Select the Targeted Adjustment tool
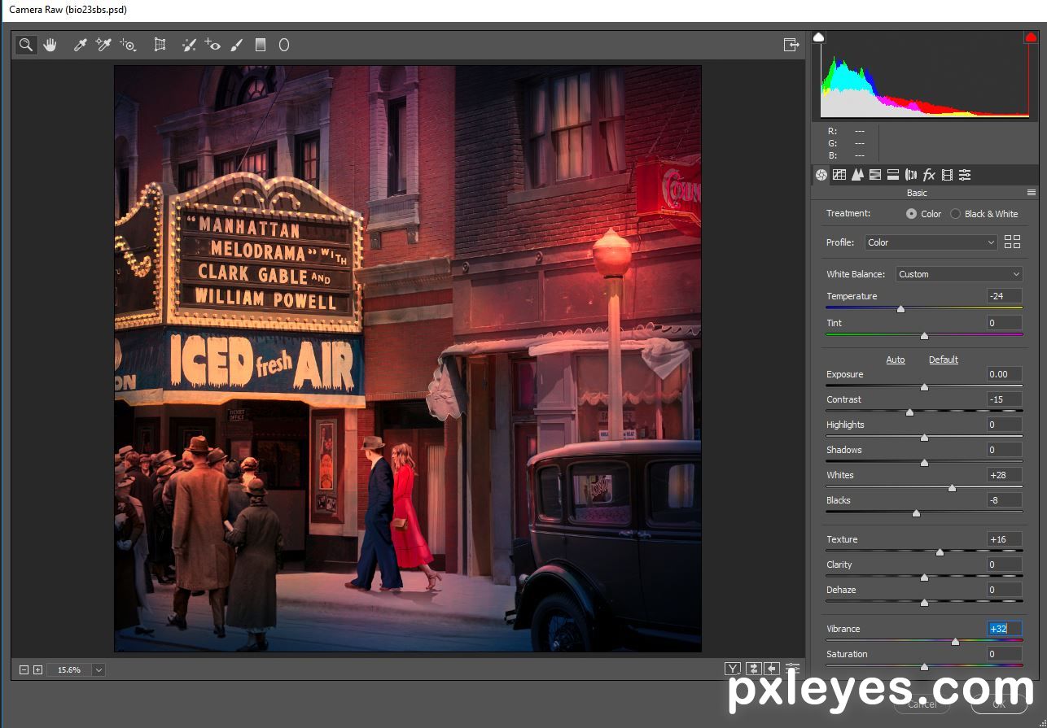The height and width of the screenshot is (728, 1047). click(128, 45)
